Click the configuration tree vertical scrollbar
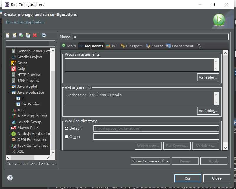The width and height of the screenshot is (236, 189). click(x=53, y=102)
